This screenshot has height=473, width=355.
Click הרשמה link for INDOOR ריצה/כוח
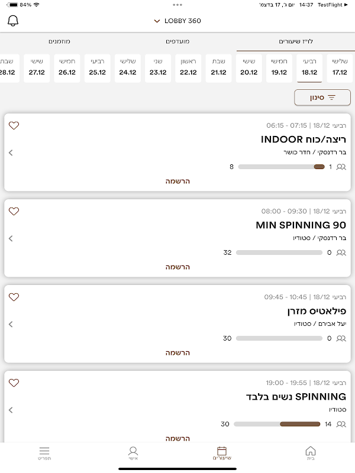[x=177, y=182]
